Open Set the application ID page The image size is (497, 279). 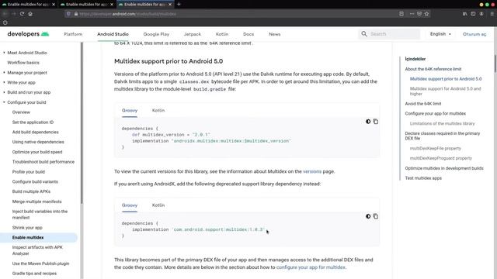33,122
